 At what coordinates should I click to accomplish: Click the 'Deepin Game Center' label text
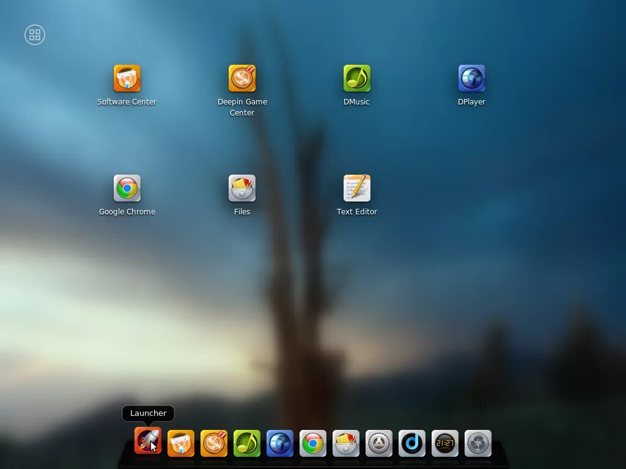point(242,107)
